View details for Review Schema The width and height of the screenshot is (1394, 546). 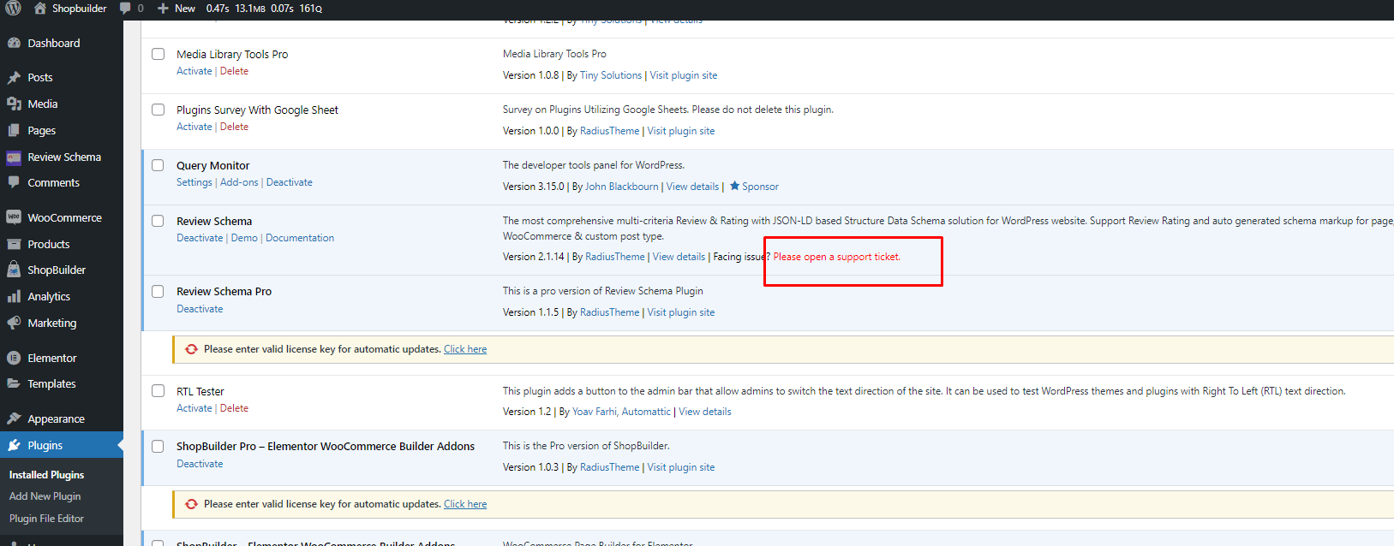pos(679,257)
